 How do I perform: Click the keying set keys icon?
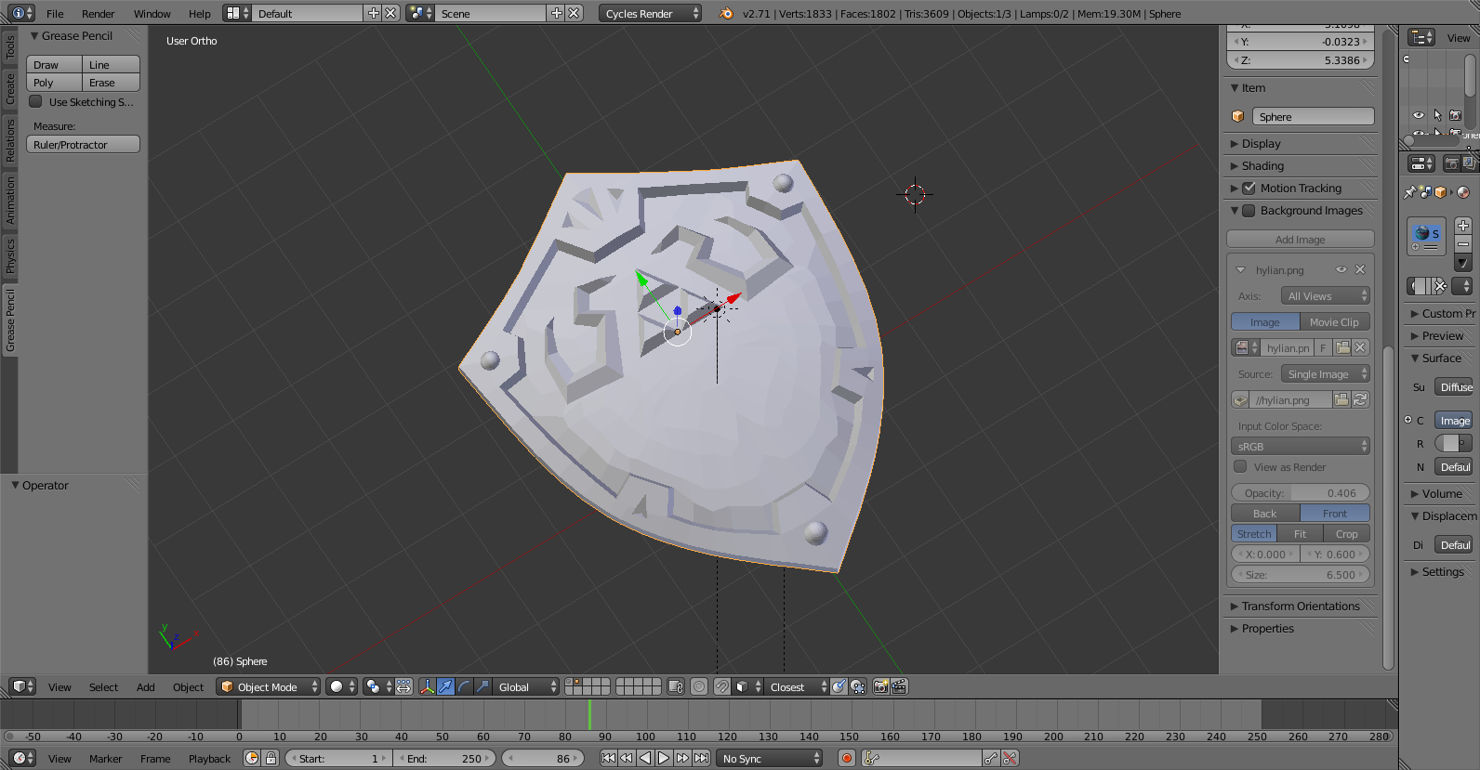[872, 758]
